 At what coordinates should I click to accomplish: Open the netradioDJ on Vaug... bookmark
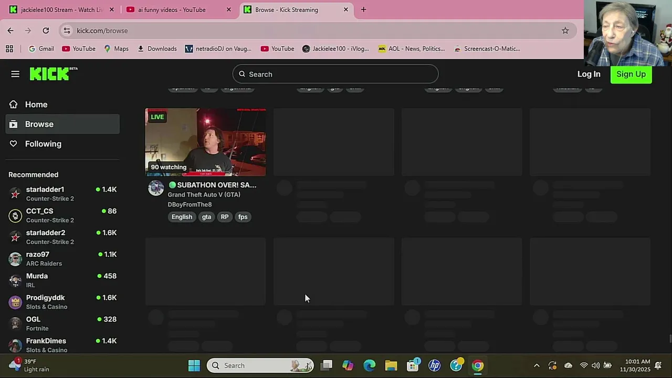click(218, 49)
